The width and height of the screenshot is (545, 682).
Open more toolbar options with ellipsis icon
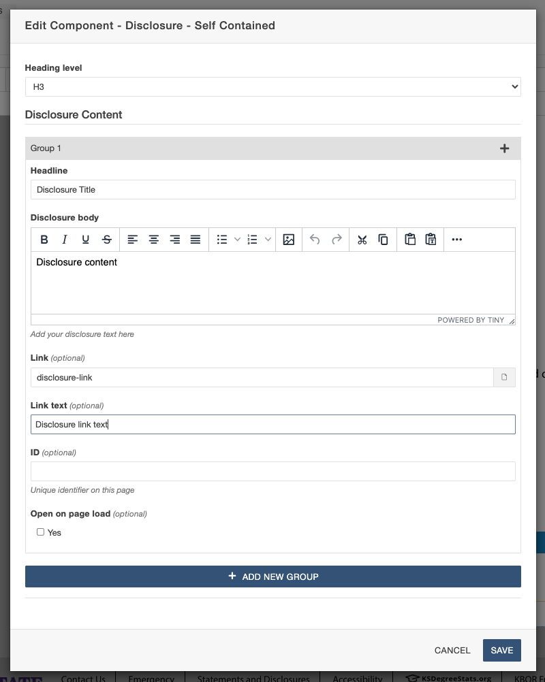(456, 239)
